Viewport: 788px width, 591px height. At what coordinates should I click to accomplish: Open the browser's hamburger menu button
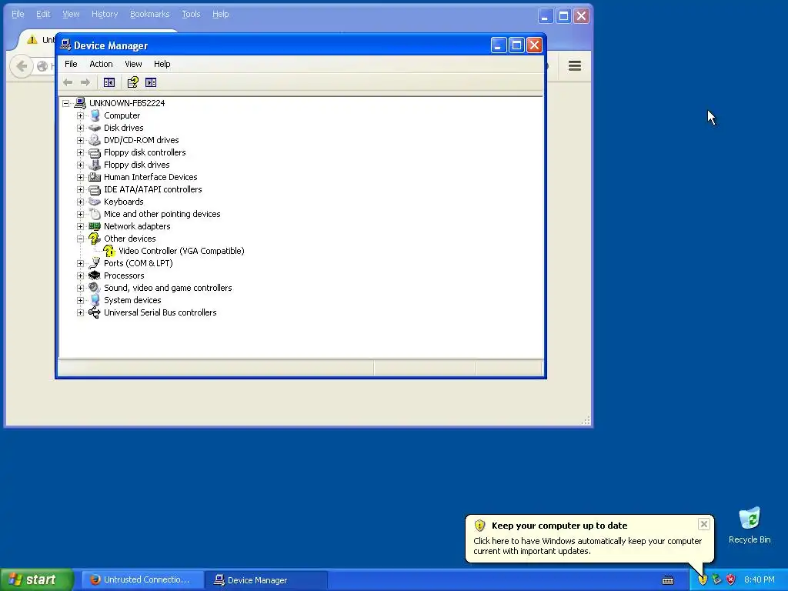pos(575,66)
